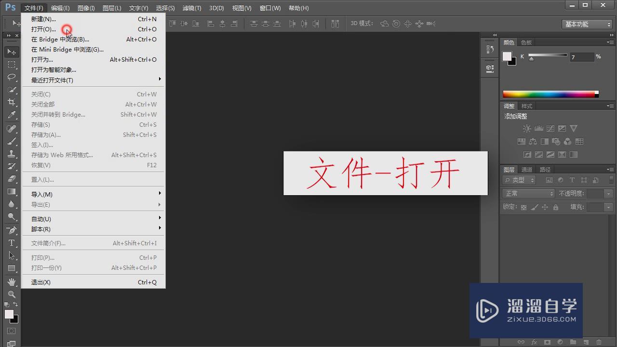The image size is (617, 347).
Task: Expand the 自动(U) submenu
Action: point(93,219)
